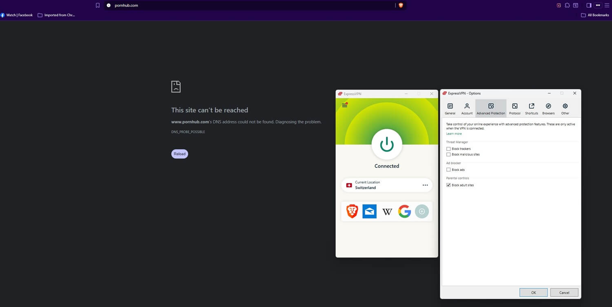Add a new ExpressVPN website shortcut

click(421, 211)
